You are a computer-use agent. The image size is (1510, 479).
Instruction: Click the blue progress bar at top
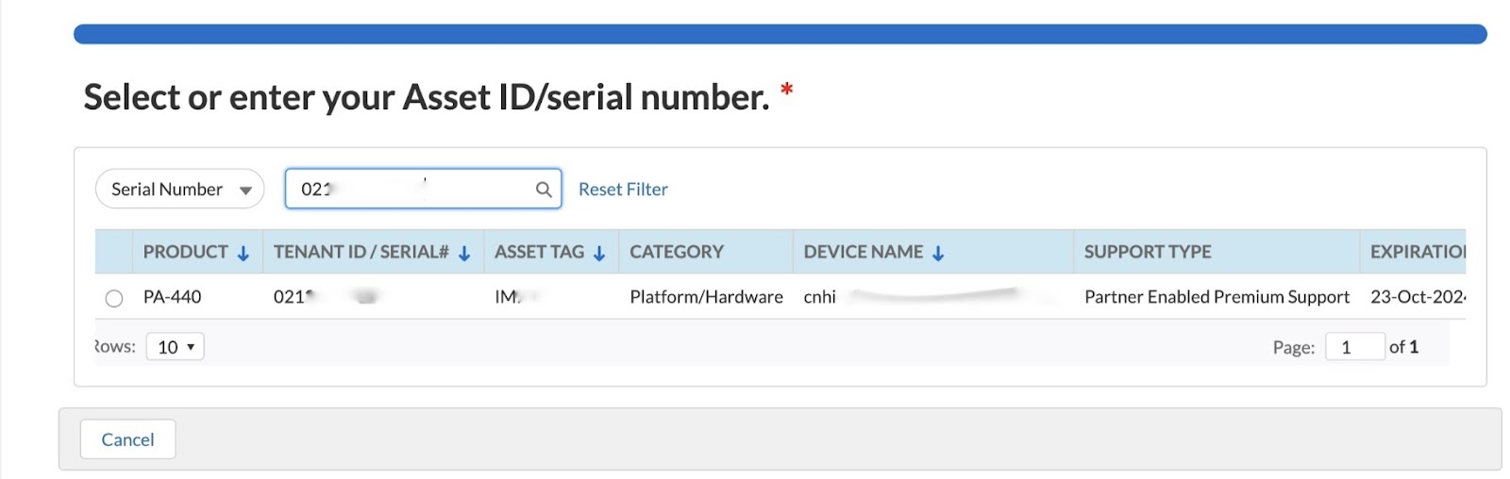780,35
